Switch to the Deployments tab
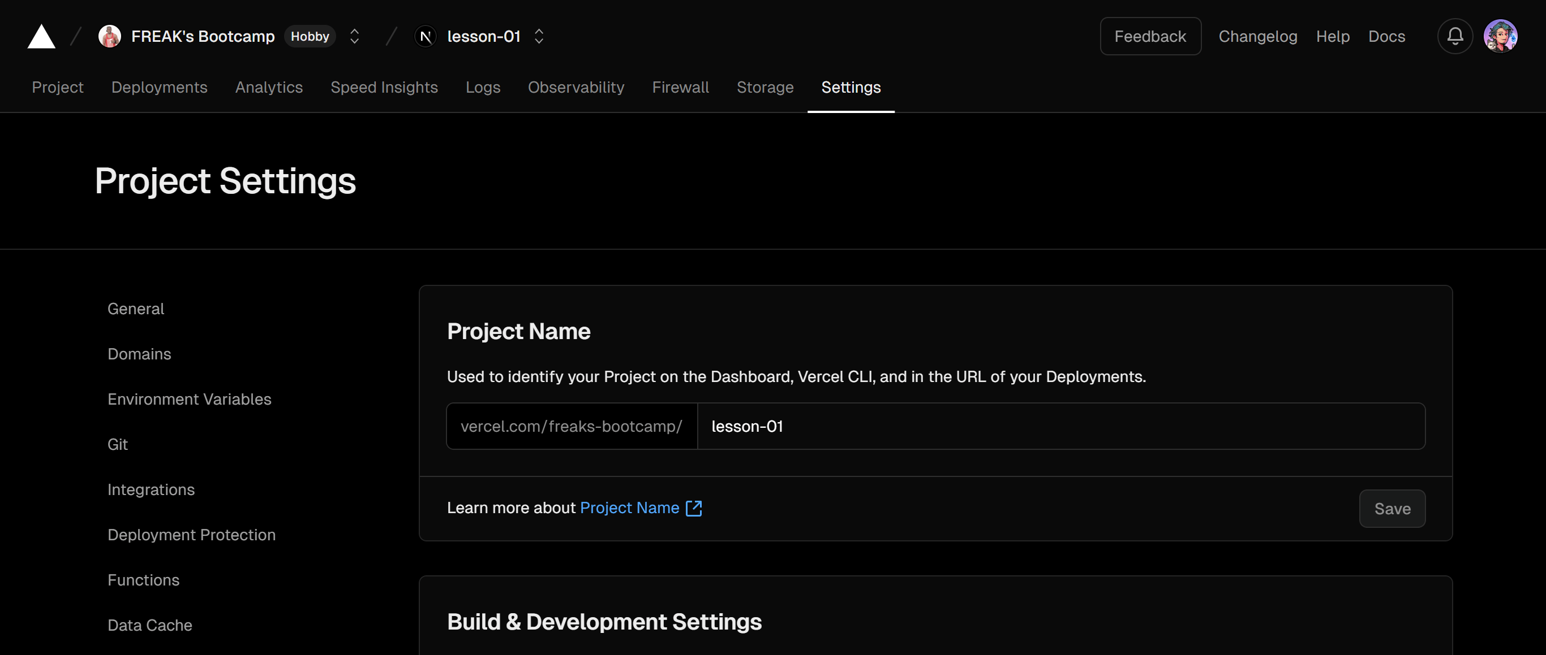The image size is (1546, 655). (x=159, y=88)
